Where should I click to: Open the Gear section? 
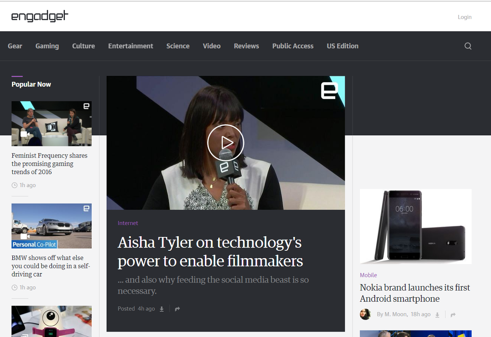point(15,46)
